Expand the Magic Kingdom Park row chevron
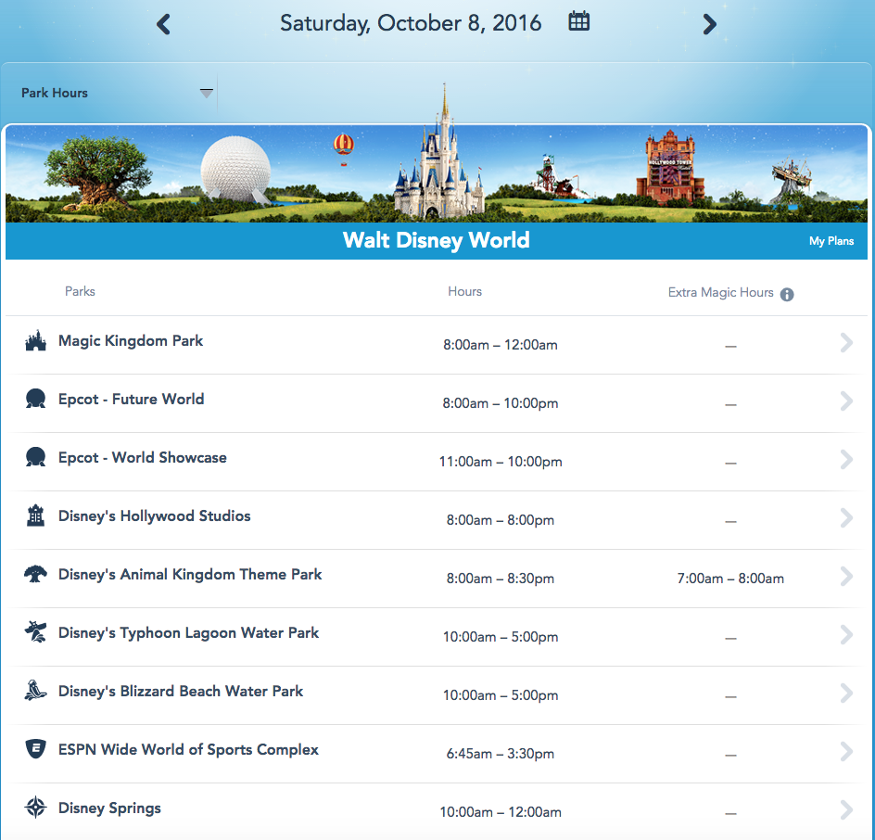This screenshot has height=840, width=875. (845, 343)
